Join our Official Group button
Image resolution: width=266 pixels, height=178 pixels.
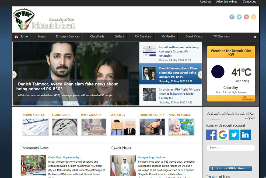click(x=230, y=168)
